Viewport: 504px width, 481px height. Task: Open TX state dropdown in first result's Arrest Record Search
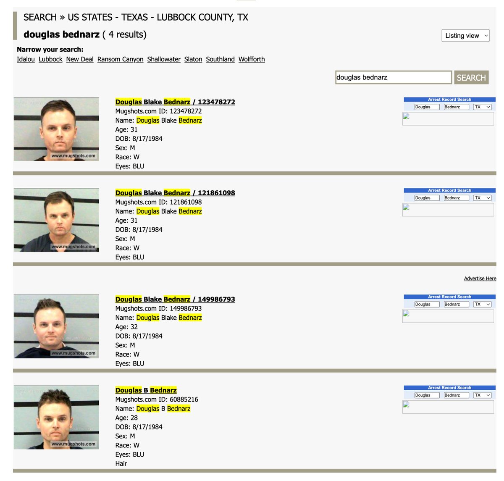click(x=482, y=107)
